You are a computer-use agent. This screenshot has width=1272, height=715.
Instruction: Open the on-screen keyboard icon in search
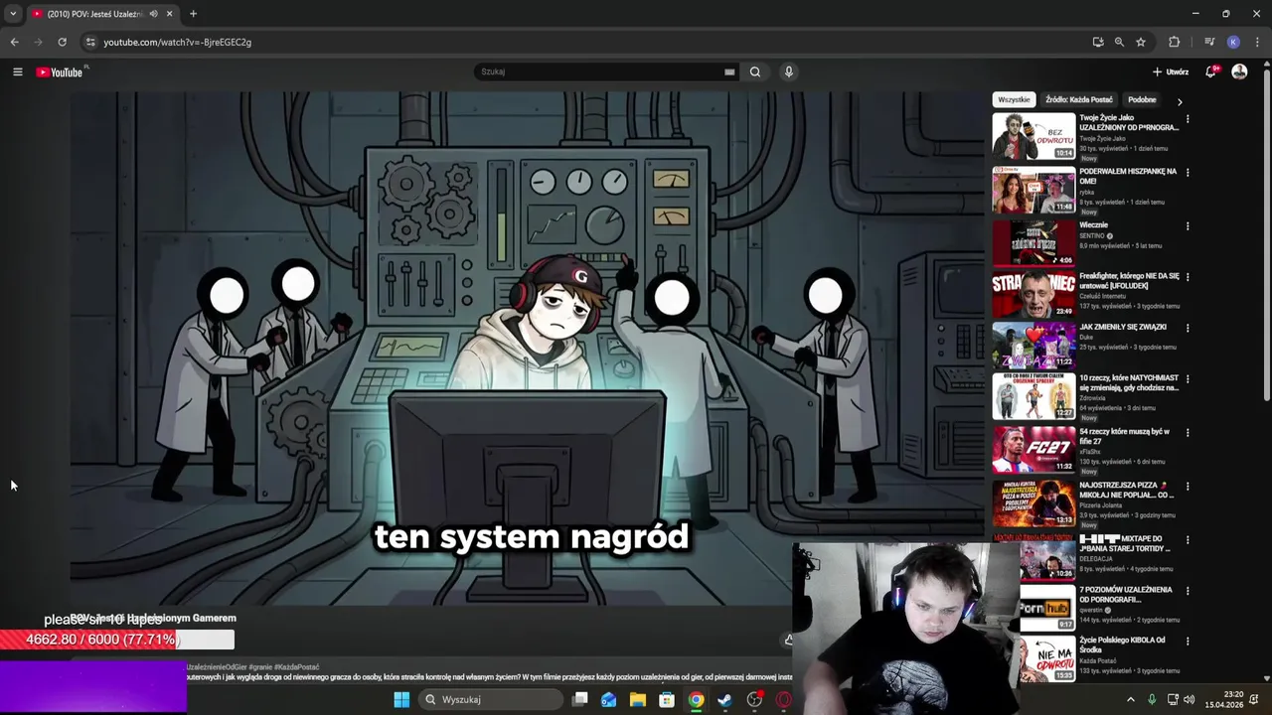tap(729, 71)
